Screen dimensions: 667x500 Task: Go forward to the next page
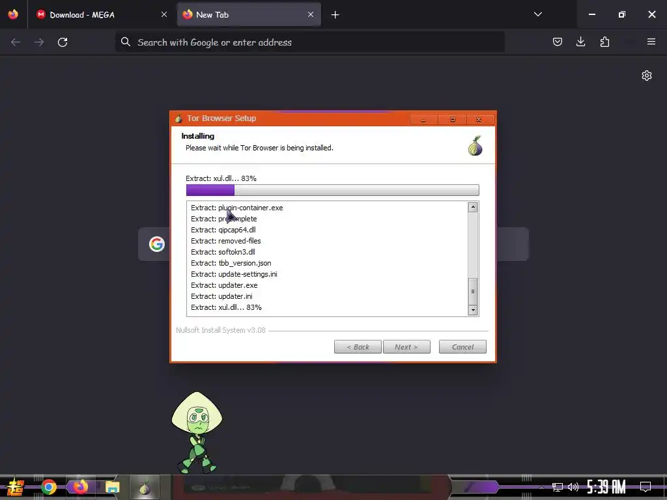click(39, 42)
